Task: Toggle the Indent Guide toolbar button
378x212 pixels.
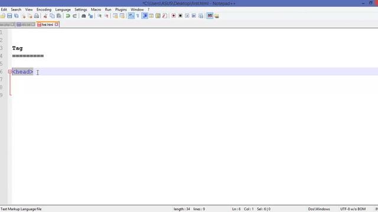Action: (145, 16)
